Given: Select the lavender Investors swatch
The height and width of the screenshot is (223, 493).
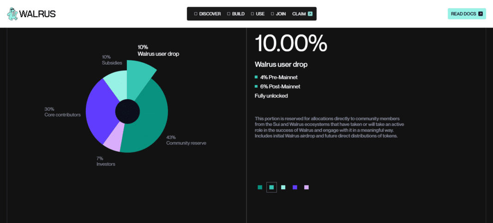Looking at the screenshot, I should coord(306,187).
